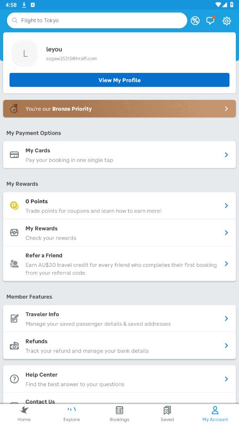Tap the Refer a Friend people icon
Image resolution: width=239 pixels, height=424 pixels.
[14, 264]
